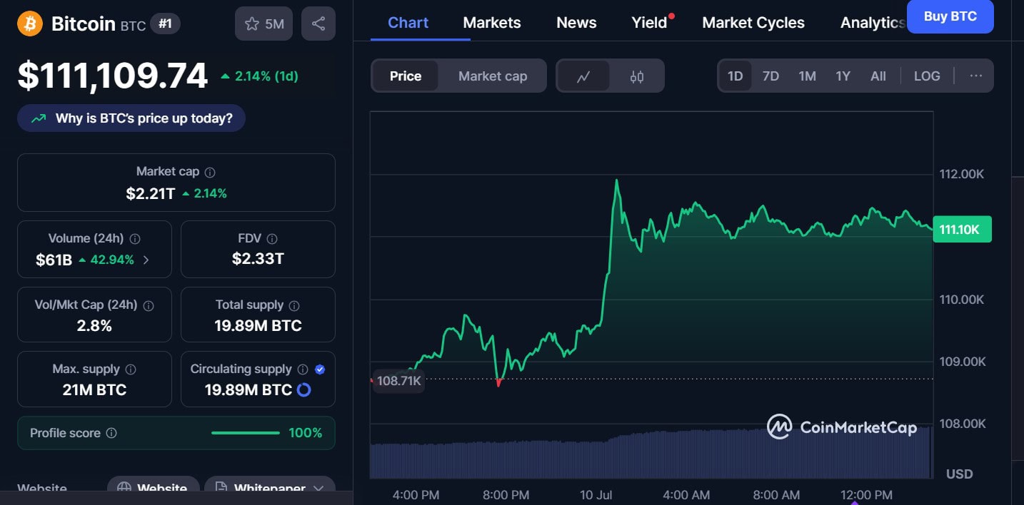Open more chart options ellipsis
This screenshot has height=505, width=1024.
[975, 76]
